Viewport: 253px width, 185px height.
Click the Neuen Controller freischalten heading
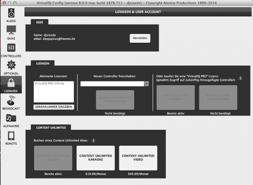pos(115,76)
